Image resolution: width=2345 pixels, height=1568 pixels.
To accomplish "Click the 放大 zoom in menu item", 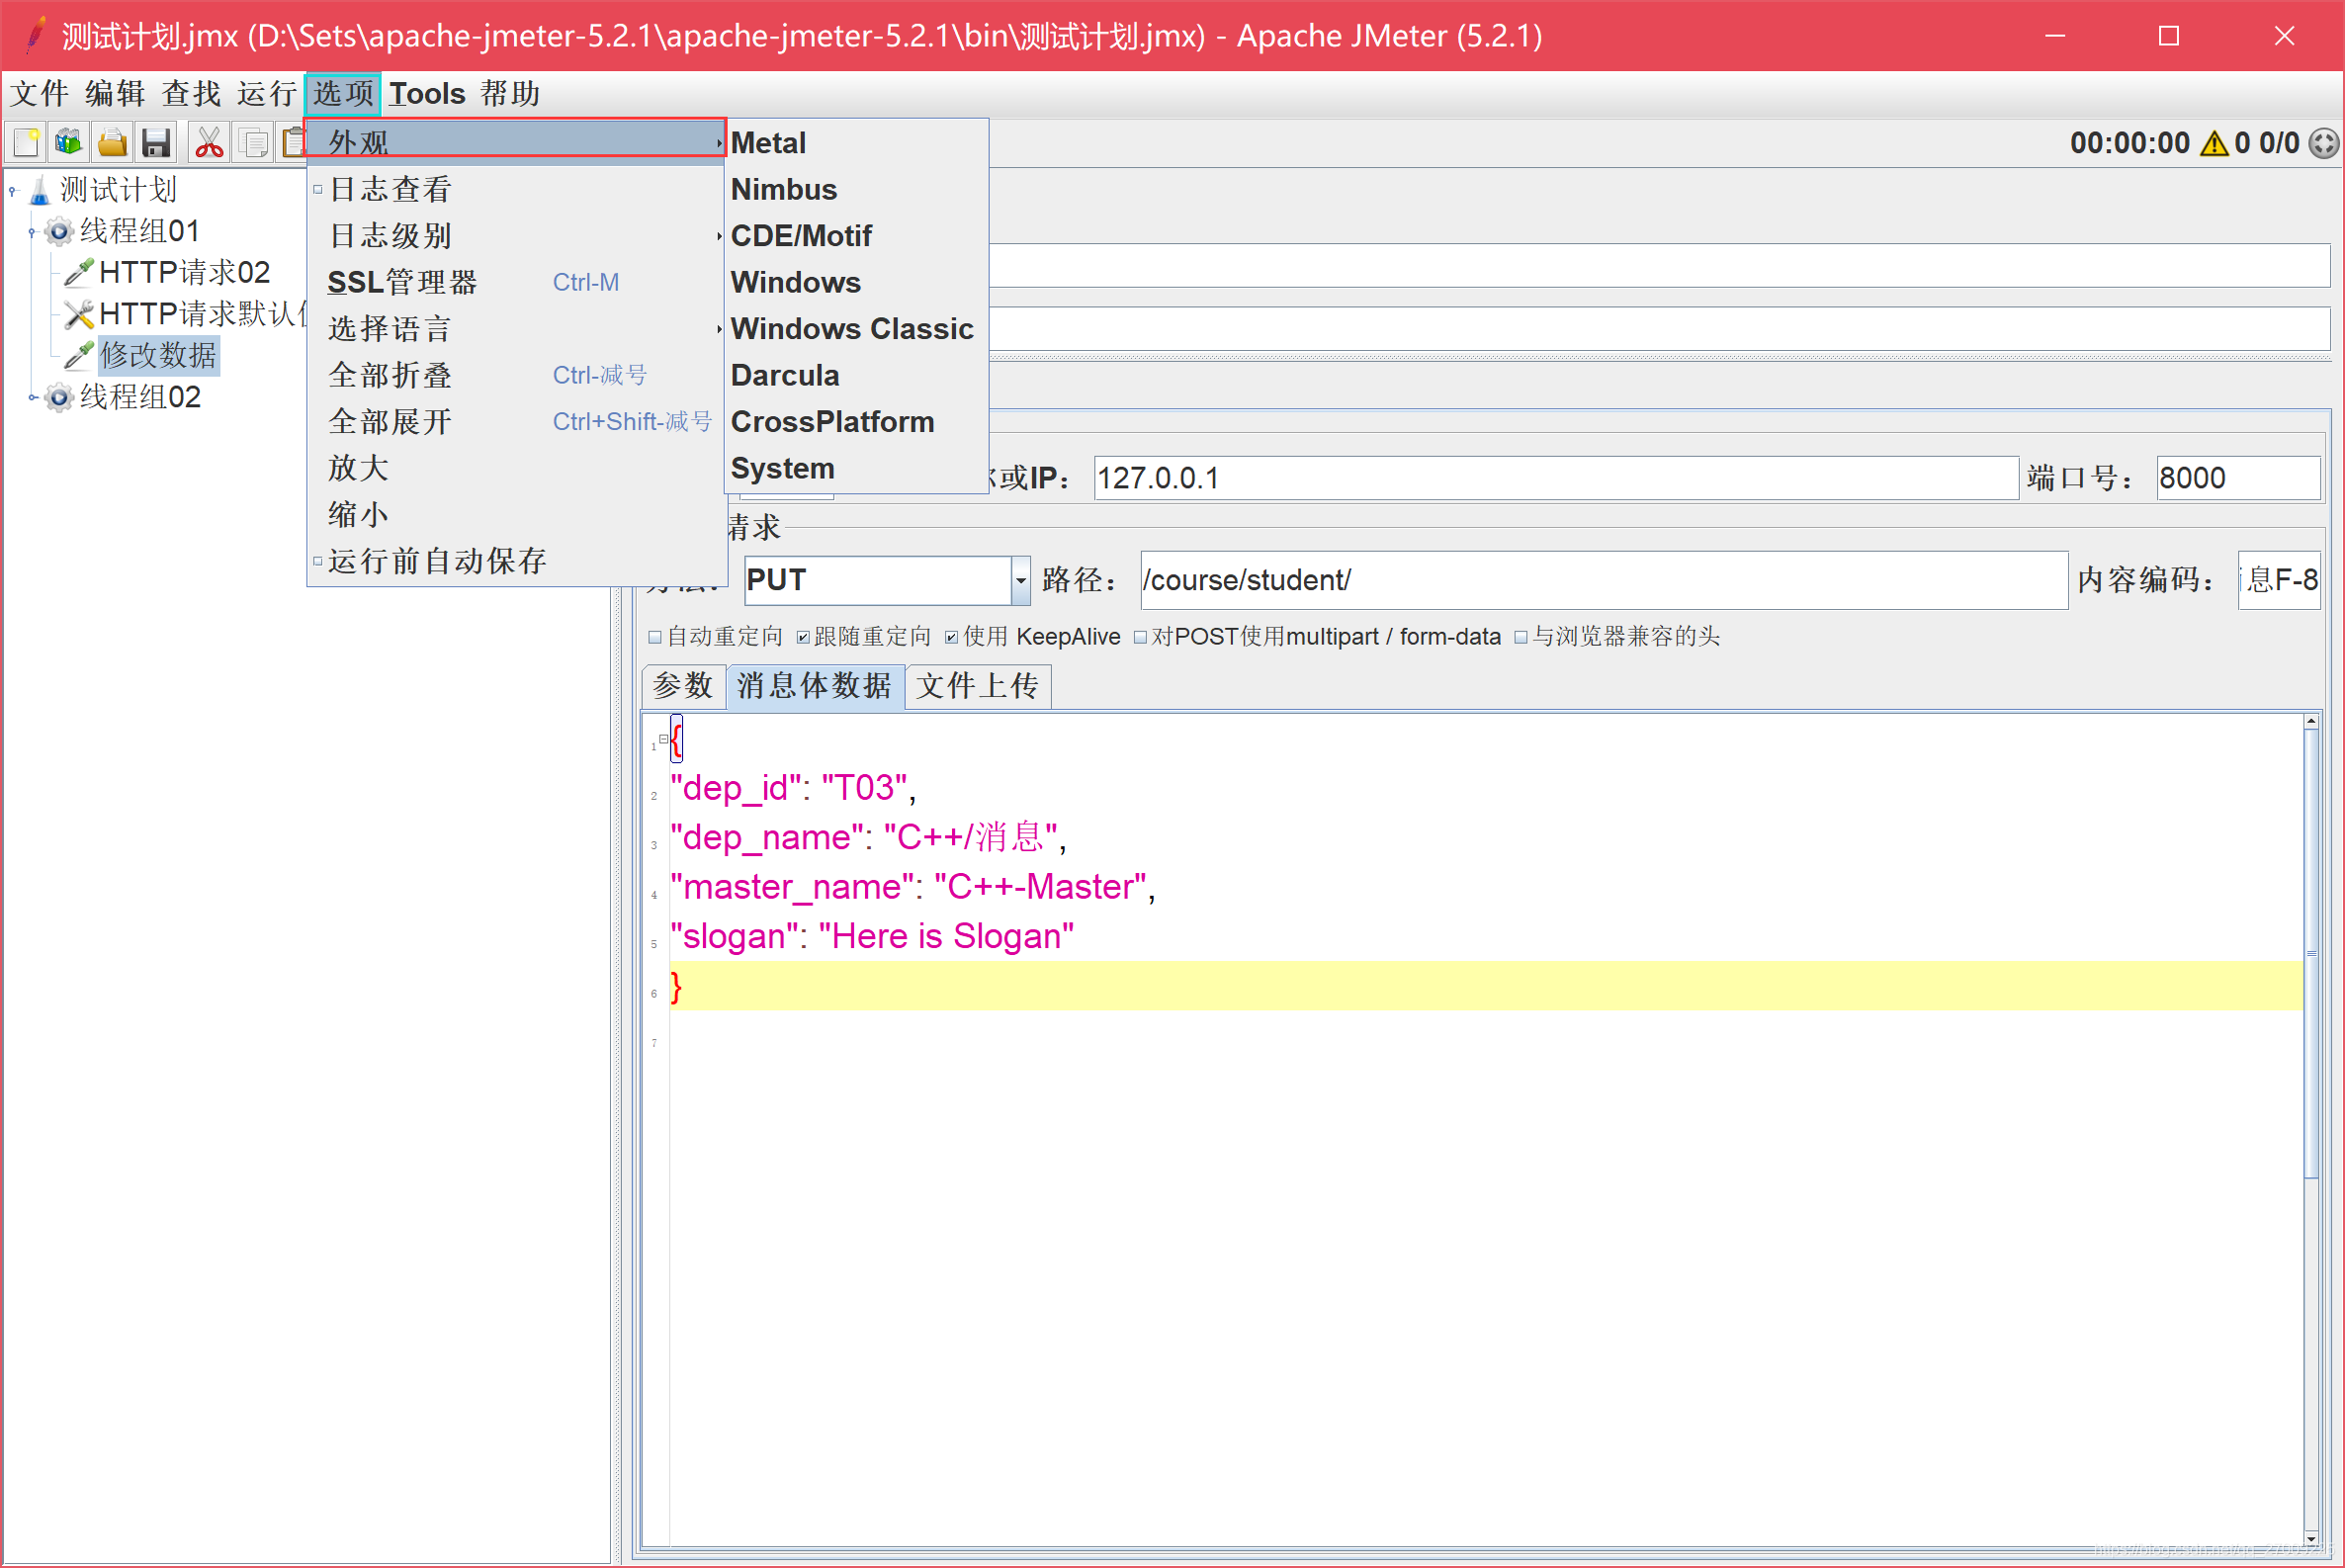I will (x=516, y=468).
